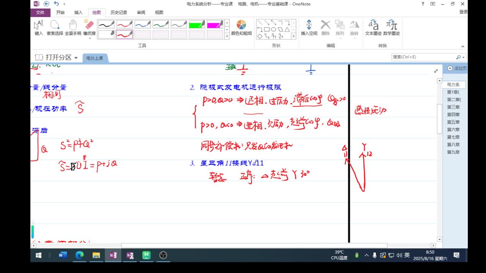Switch to the 审阅 Review tab
Image resolution: width=486 pixels, height=273 pixels.
(x=141, y=13)
